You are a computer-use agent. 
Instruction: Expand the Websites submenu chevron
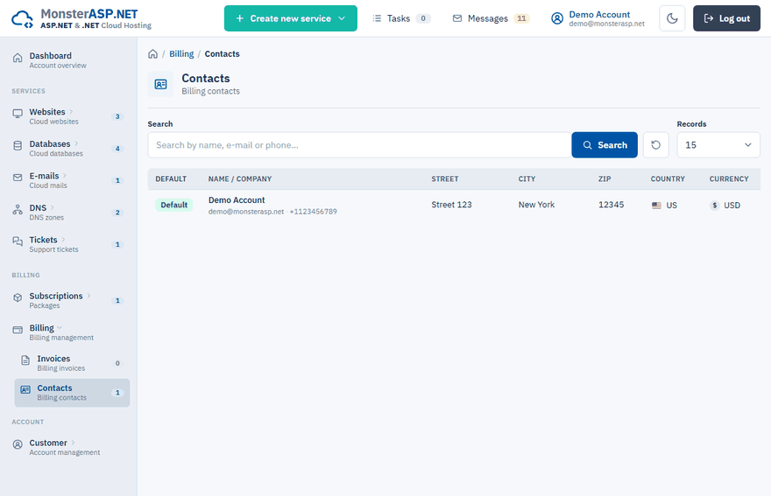pos(71,112)
